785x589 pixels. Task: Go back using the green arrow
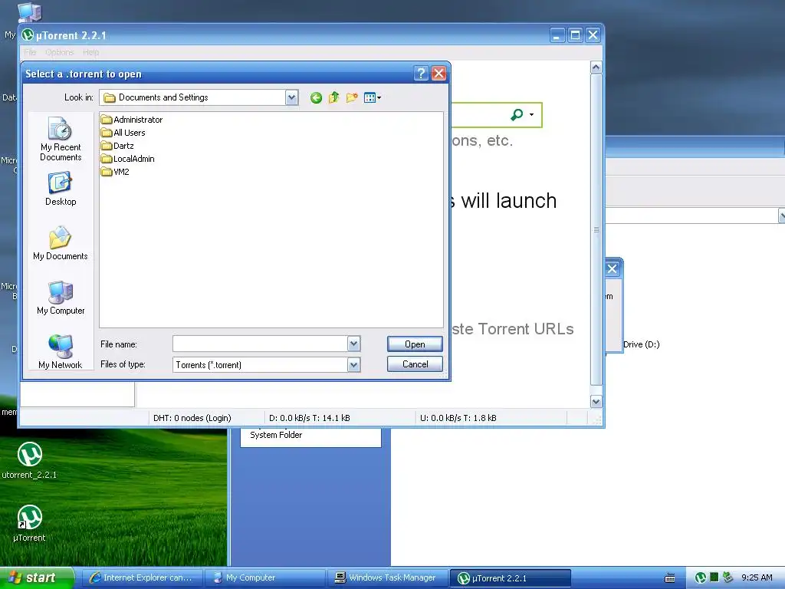click(316, 97)
